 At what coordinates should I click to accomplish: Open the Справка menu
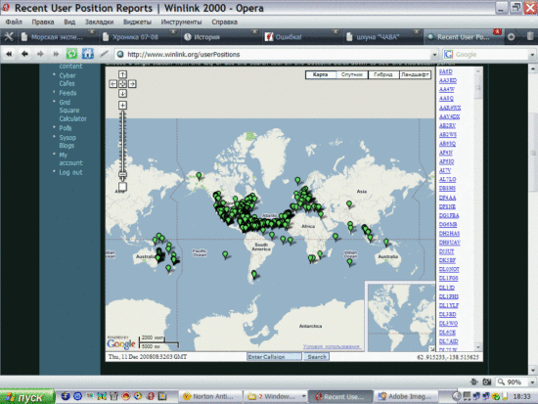click(x=224, y=22)
